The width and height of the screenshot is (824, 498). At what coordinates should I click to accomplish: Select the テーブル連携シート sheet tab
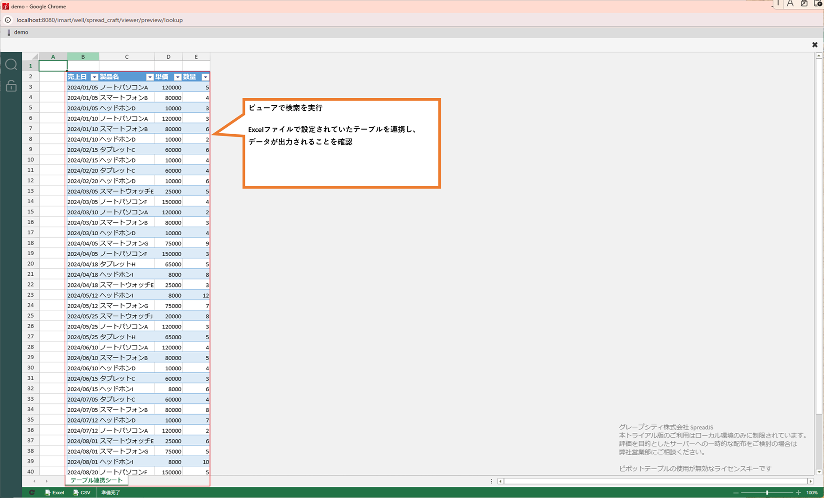tap(96, 480)
